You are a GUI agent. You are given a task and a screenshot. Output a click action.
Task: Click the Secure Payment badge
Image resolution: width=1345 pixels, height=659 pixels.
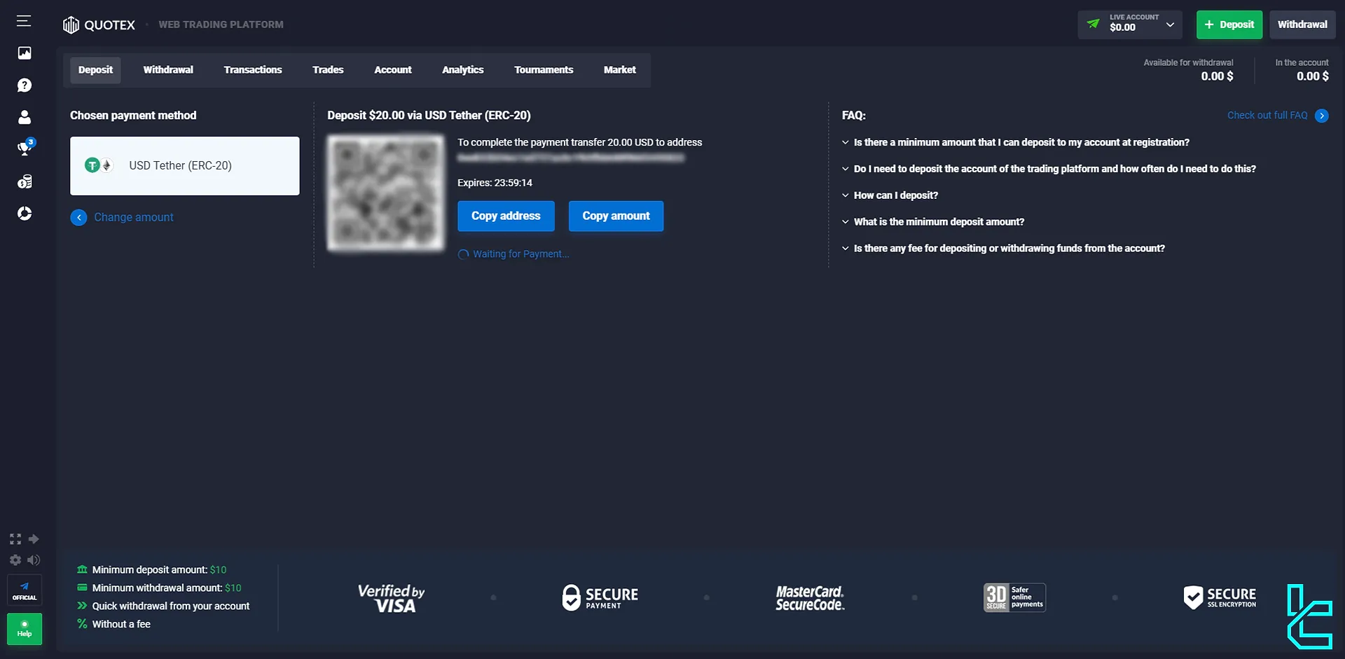click(600, 597)
